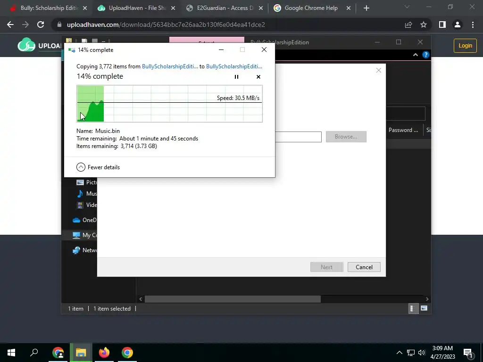The width and height of the screenshot is (483, 362).
Task: Click the Password column header in Explorer
Action: click(403, 130)
